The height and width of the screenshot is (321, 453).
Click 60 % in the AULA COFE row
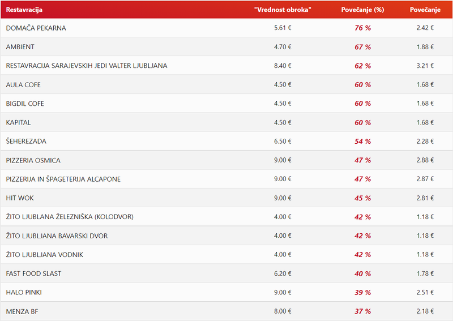click(x=362, y=85)
